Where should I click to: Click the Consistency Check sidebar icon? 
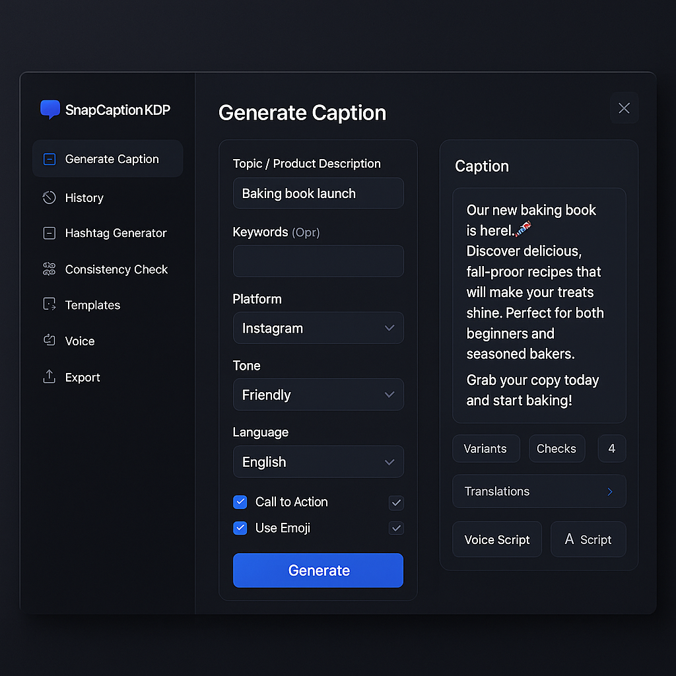tap(49, 269)
